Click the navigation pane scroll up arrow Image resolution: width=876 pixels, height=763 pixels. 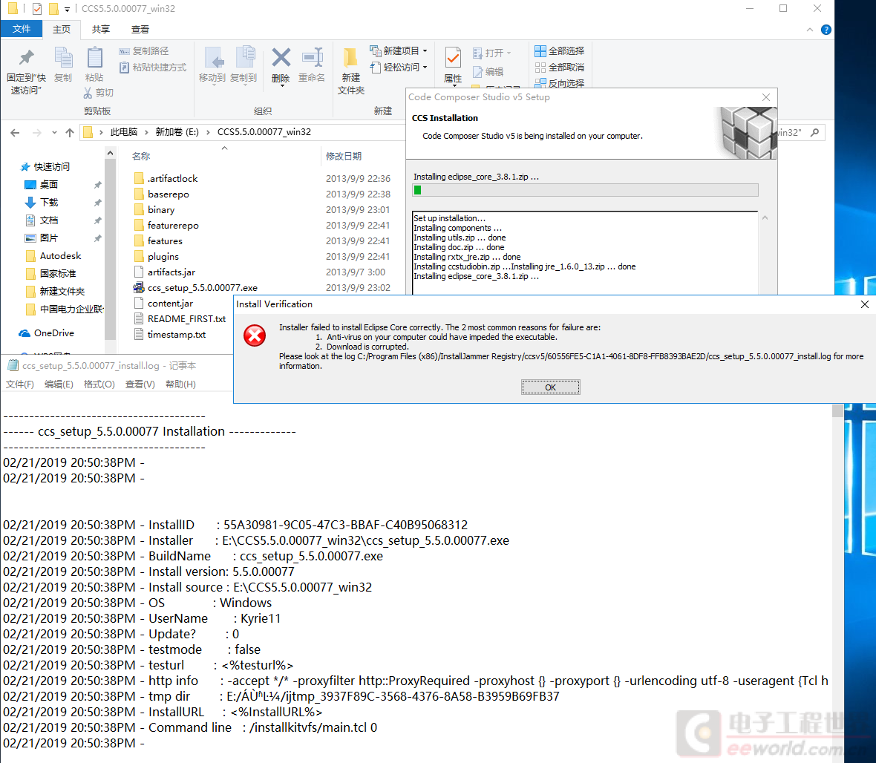coord(110,153)
